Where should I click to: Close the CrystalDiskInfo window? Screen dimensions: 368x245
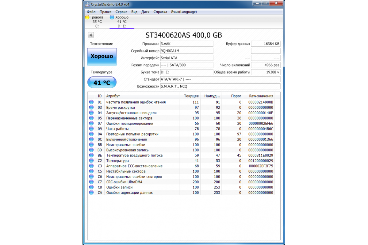point(275,4)
